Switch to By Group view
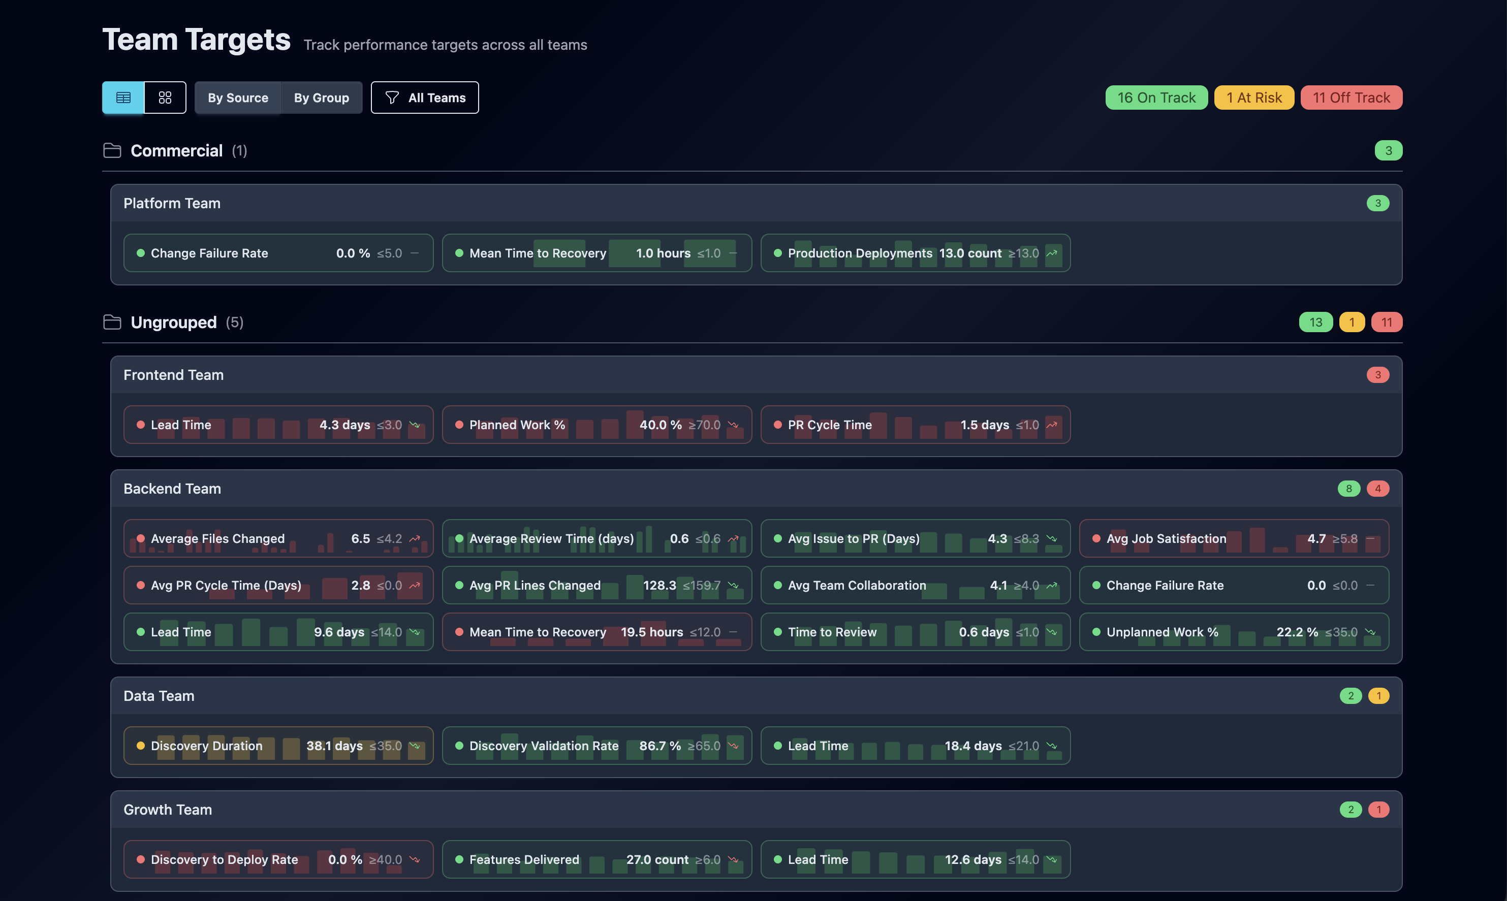 pyautogui.click(x=321, y=97)
